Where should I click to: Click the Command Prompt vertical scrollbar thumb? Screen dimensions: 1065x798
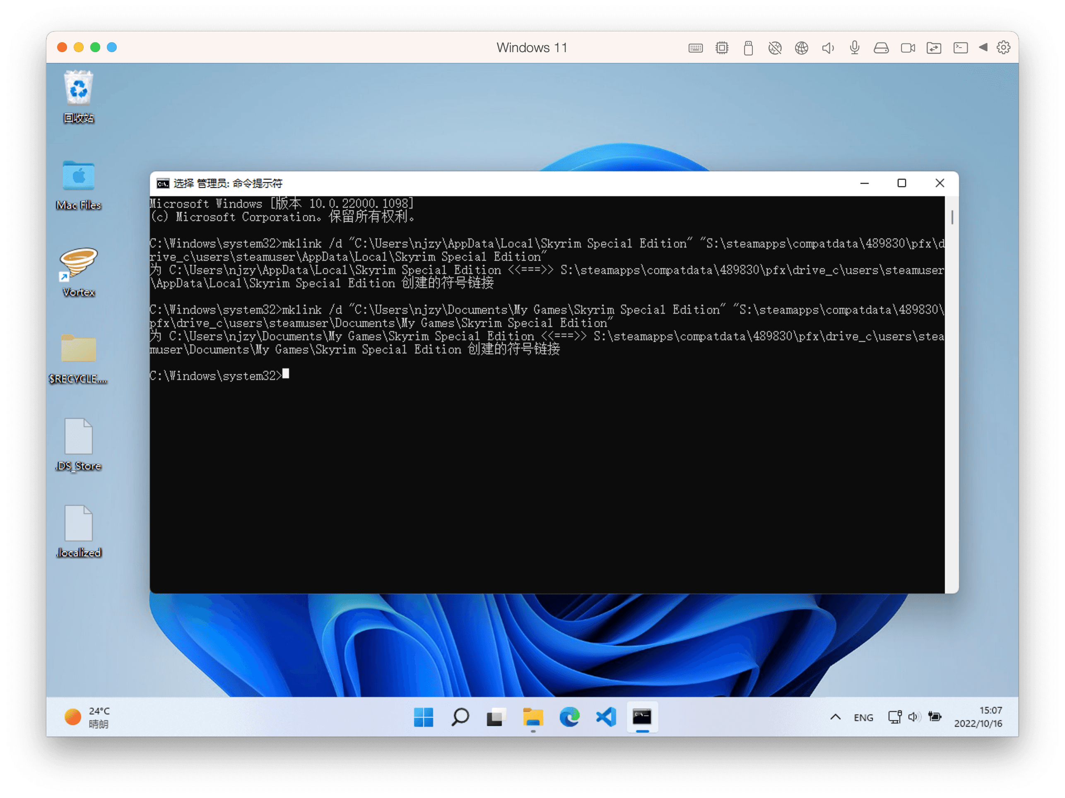pos(952,218)
